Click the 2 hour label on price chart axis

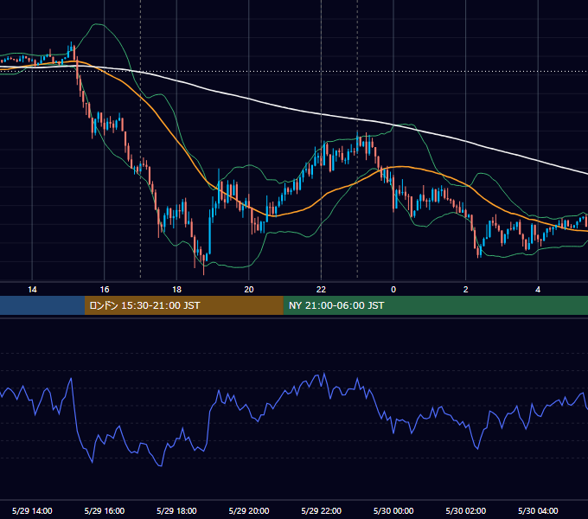[x=465, y=290]
